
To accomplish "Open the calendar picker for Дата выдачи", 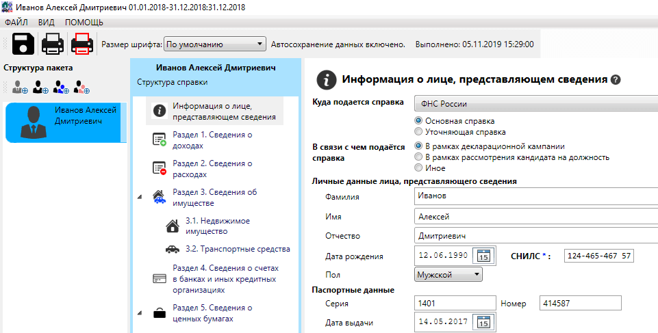I will point(483,322).
